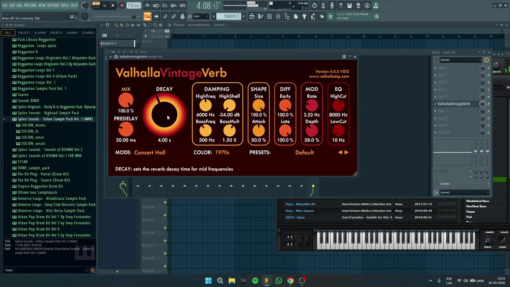
Task: Toggle the 3-2-1 recording countdown
Action: [165, 6]
